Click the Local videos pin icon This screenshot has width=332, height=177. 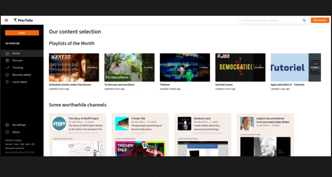point(7,82)
